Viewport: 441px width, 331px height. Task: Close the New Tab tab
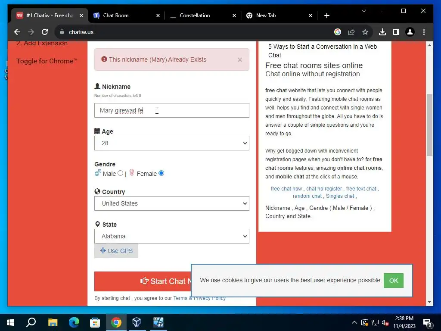(x=310, y=16)
